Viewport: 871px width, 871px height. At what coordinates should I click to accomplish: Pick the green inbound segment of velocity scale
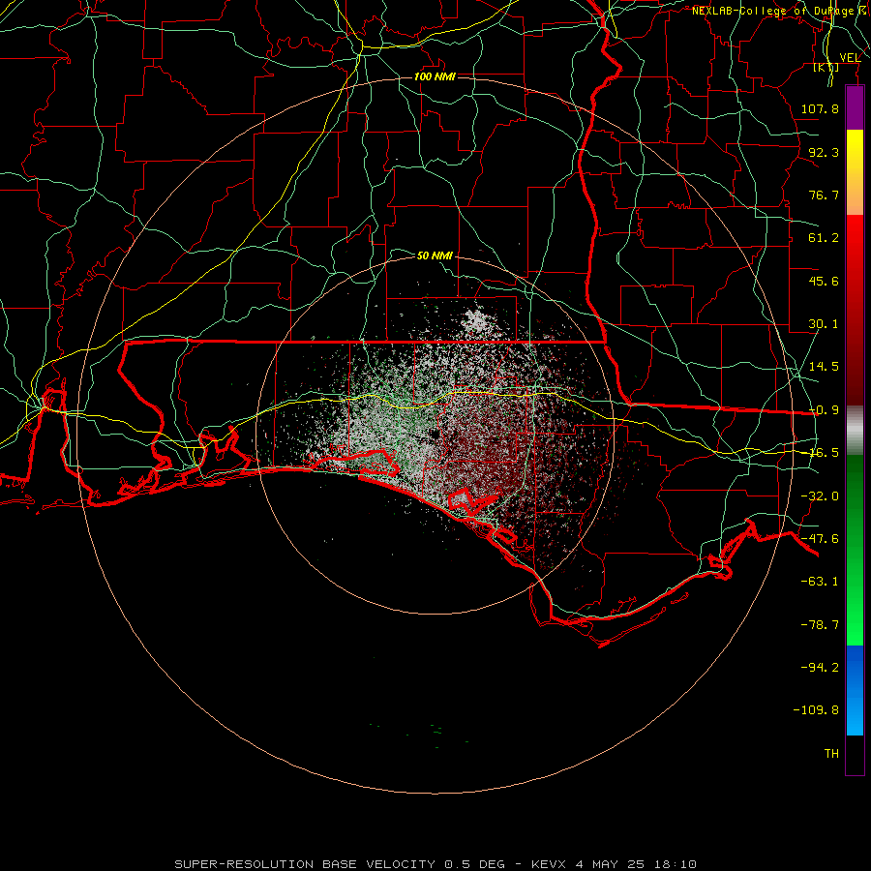click(855, 550)
